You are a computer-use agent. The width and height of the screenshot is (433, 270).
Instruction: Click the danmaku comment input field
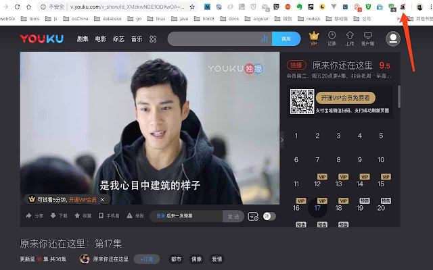click(x=187, y=216)
